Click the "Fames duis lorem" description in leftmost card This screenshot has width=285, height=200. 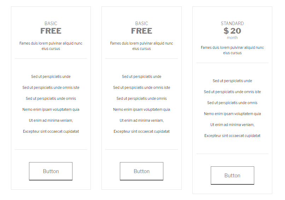click(51, 46)
